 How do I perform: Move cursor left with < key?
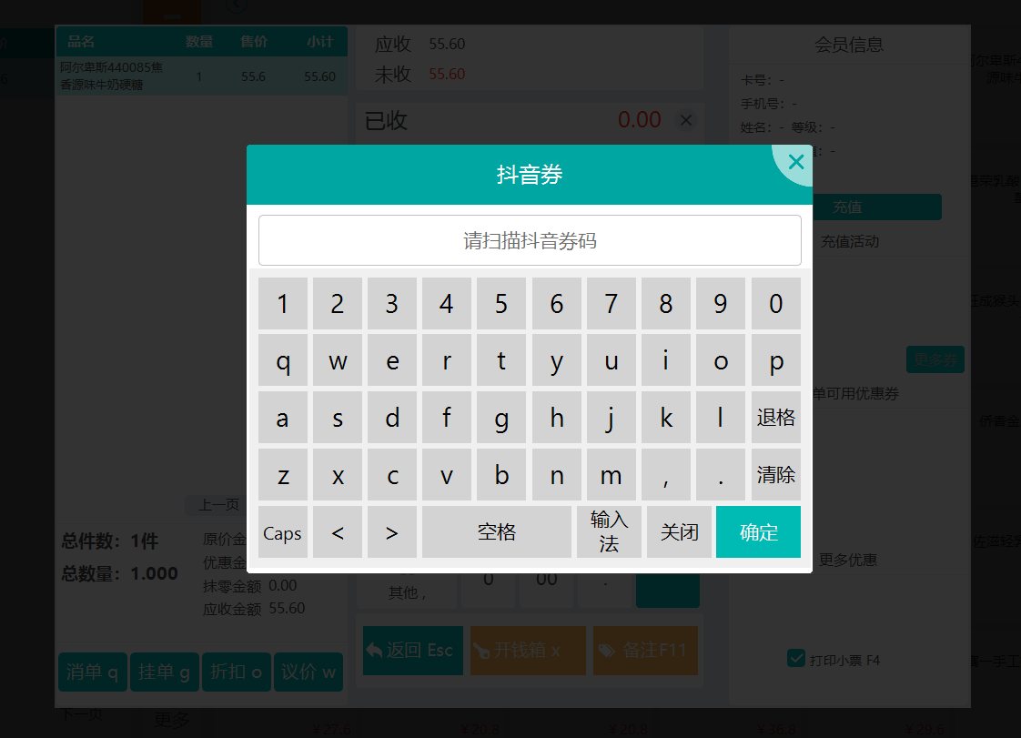point(338,532)
